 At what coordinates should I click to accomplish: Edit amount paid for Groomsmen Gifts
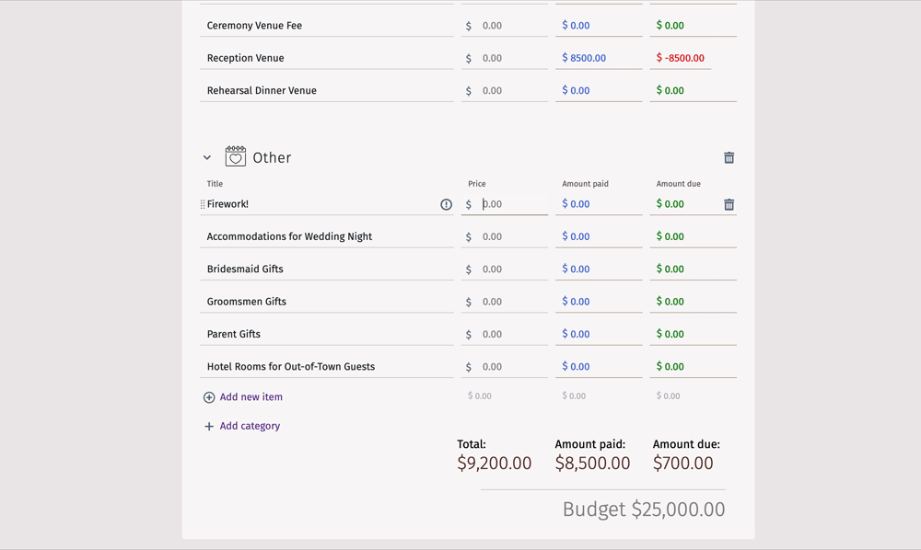pos(599,302)
